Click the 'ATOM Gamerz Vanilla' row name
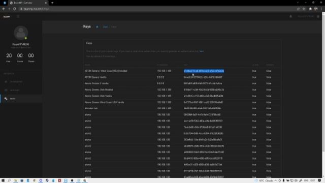Screen dimensions: 325x183 (95, 77)
